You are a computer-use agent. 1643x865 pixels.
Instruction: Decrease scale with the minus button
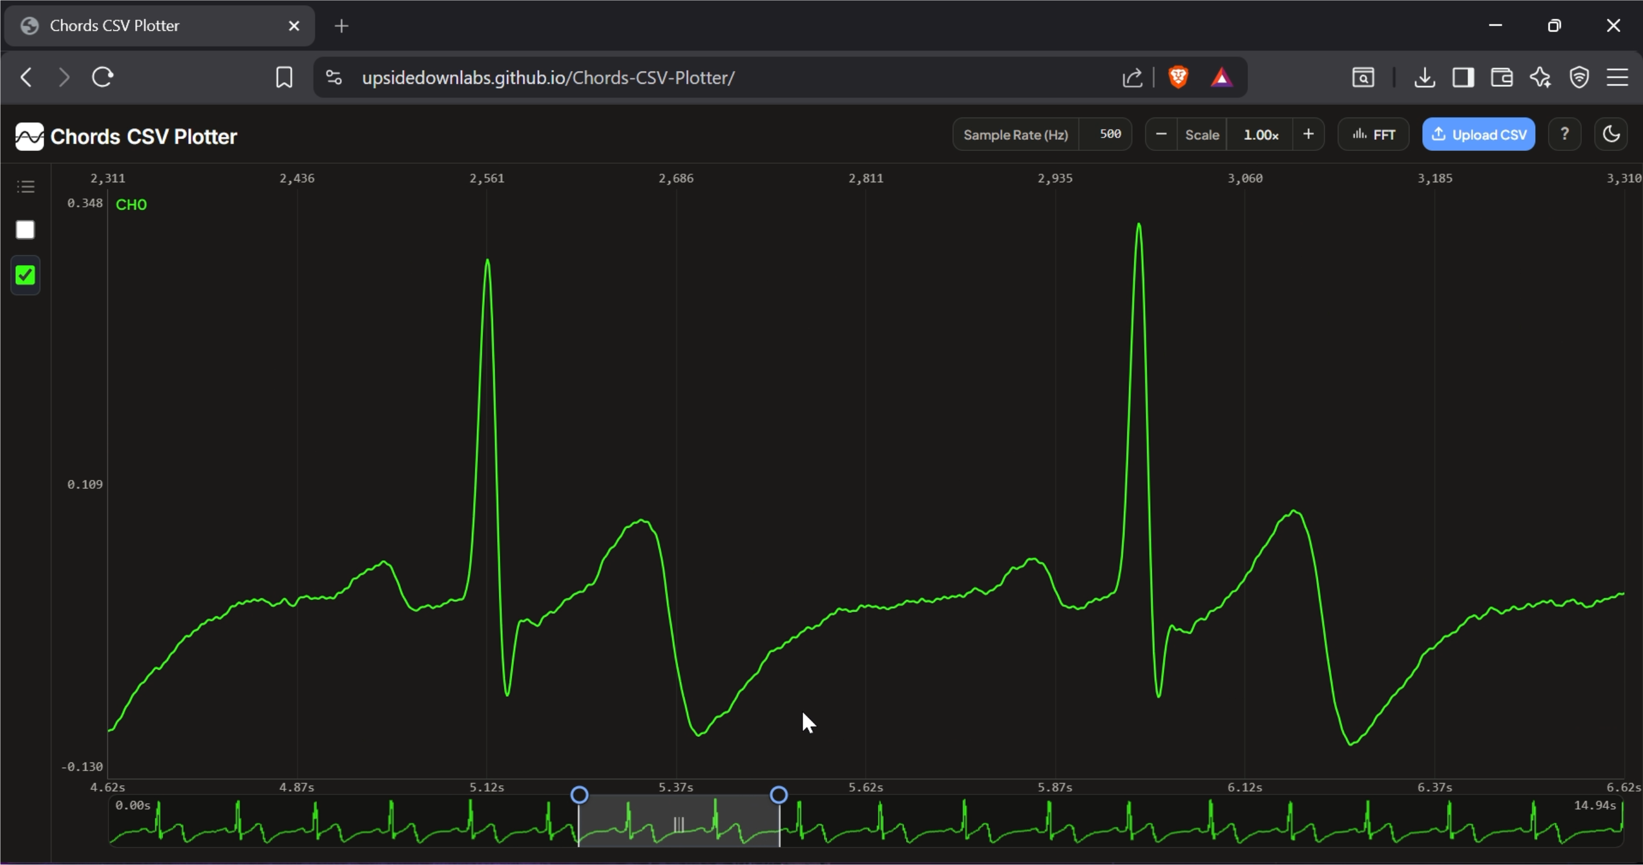pyautogui.click(x=1161, y=135)
